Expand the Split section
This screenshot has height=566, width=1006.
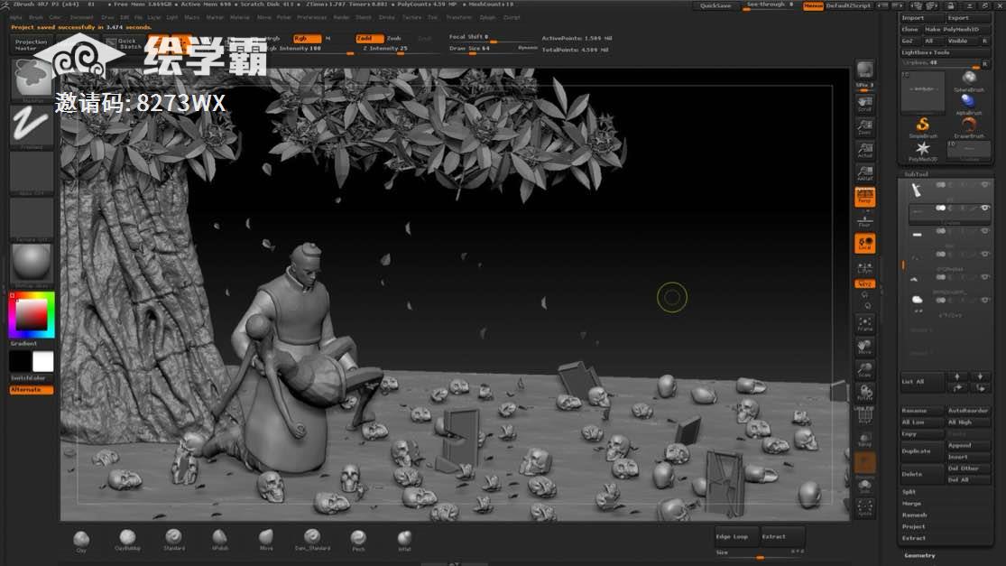pyautogui.click(x=909, y=492)
